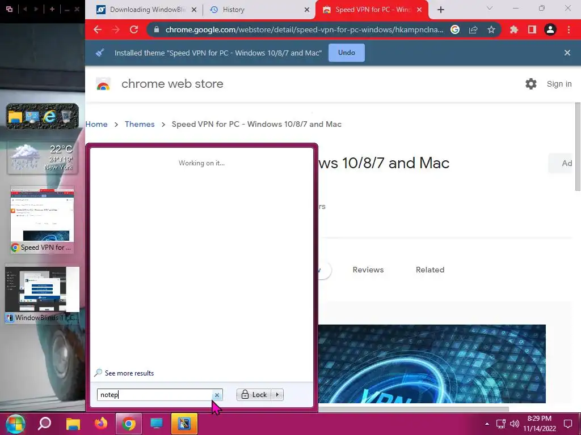The width and height of the screenshot is (581, 435).
Task: Open WindowBlinds taskbar icon
Action: pos(184,424)
